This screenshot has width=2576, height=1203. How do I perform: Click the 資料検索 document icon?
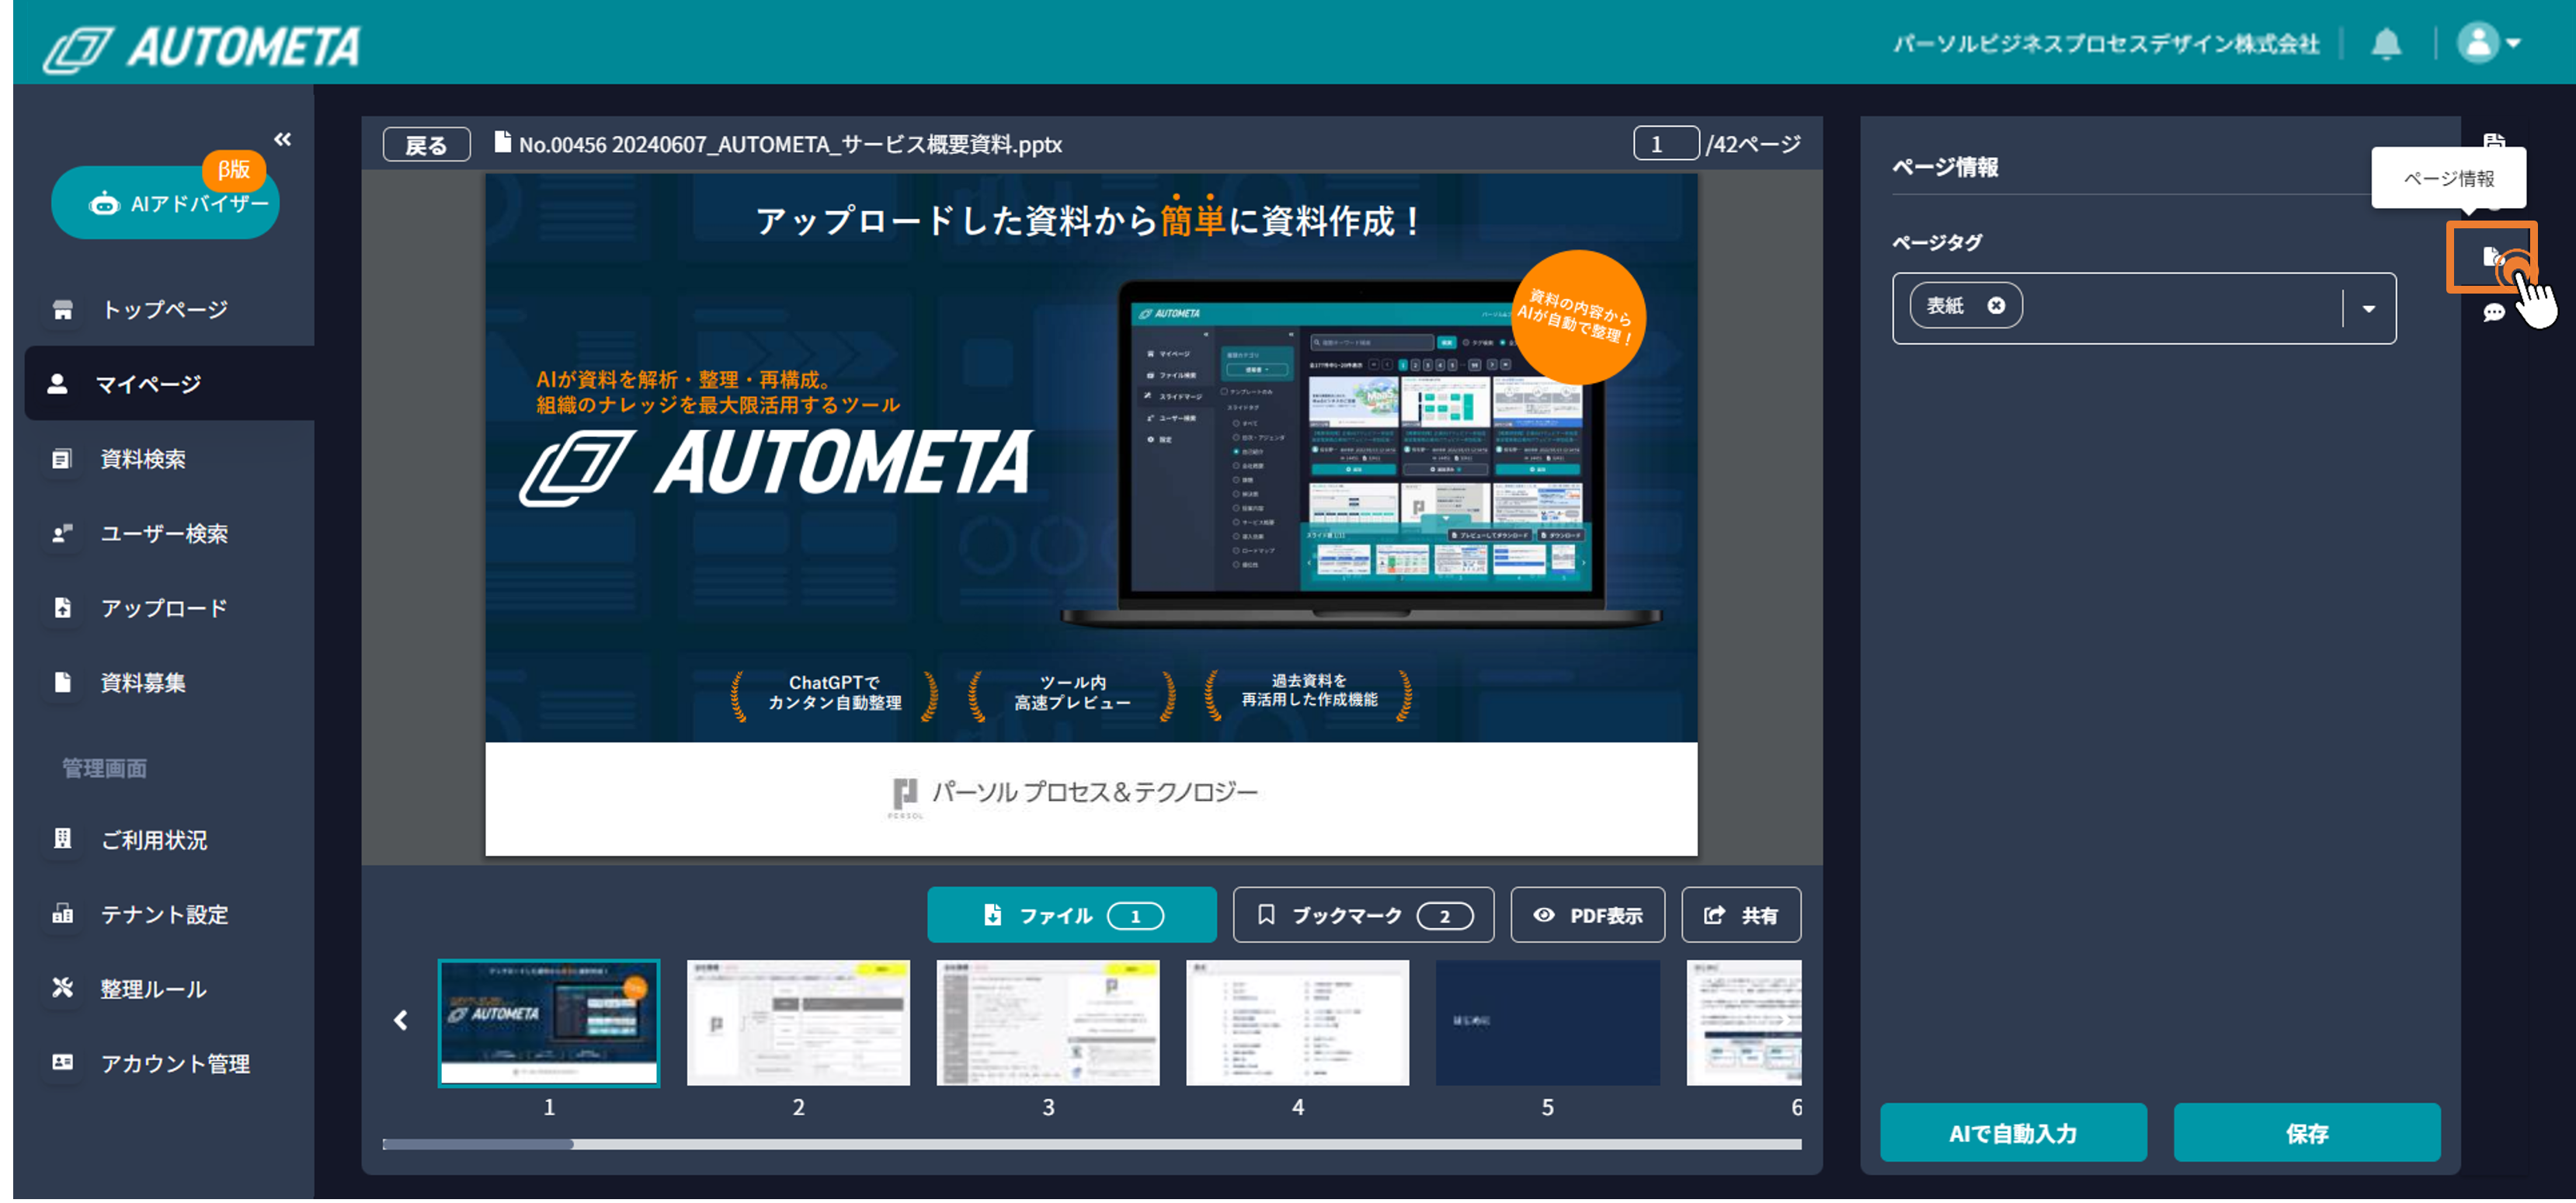pos(62,459)
